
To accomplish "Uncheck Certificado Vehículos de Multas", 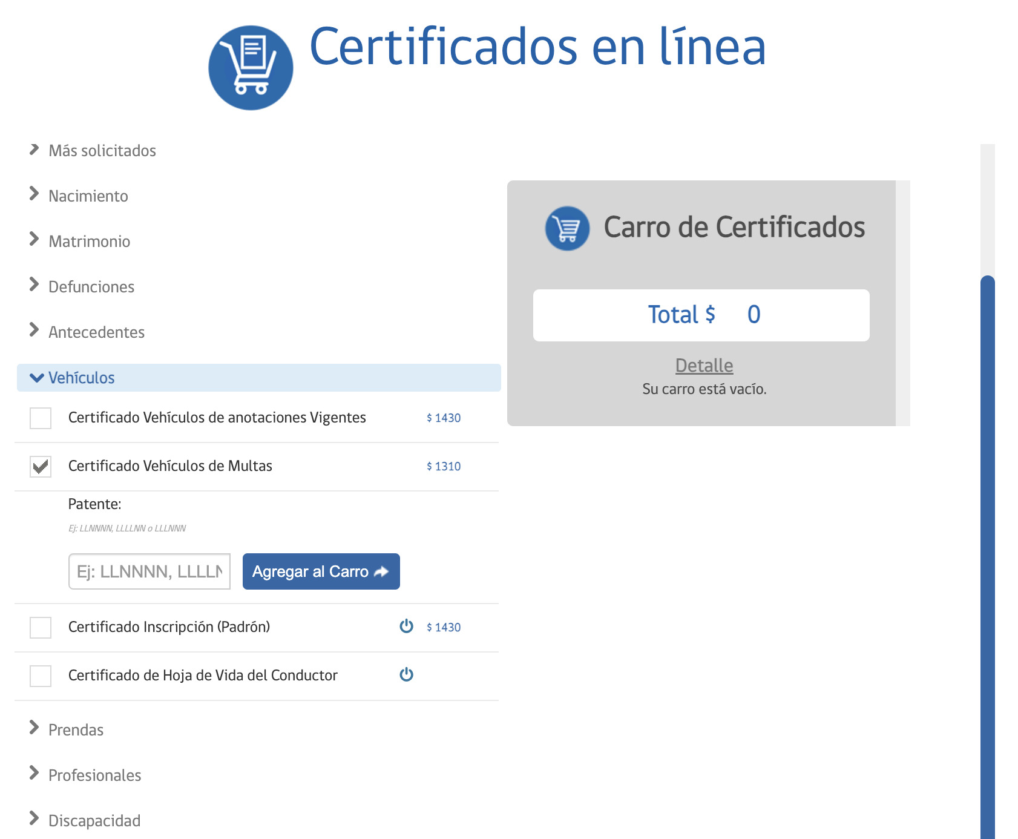I will click(40, 466).
